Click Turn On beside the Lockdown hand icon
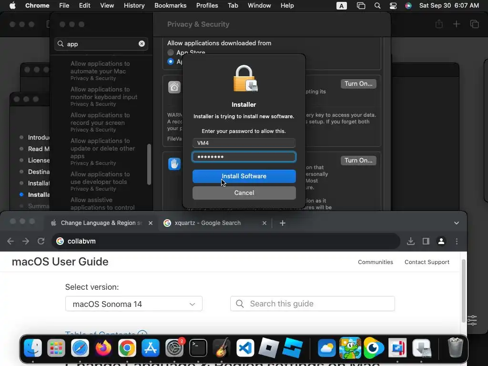 pos(358,160)
